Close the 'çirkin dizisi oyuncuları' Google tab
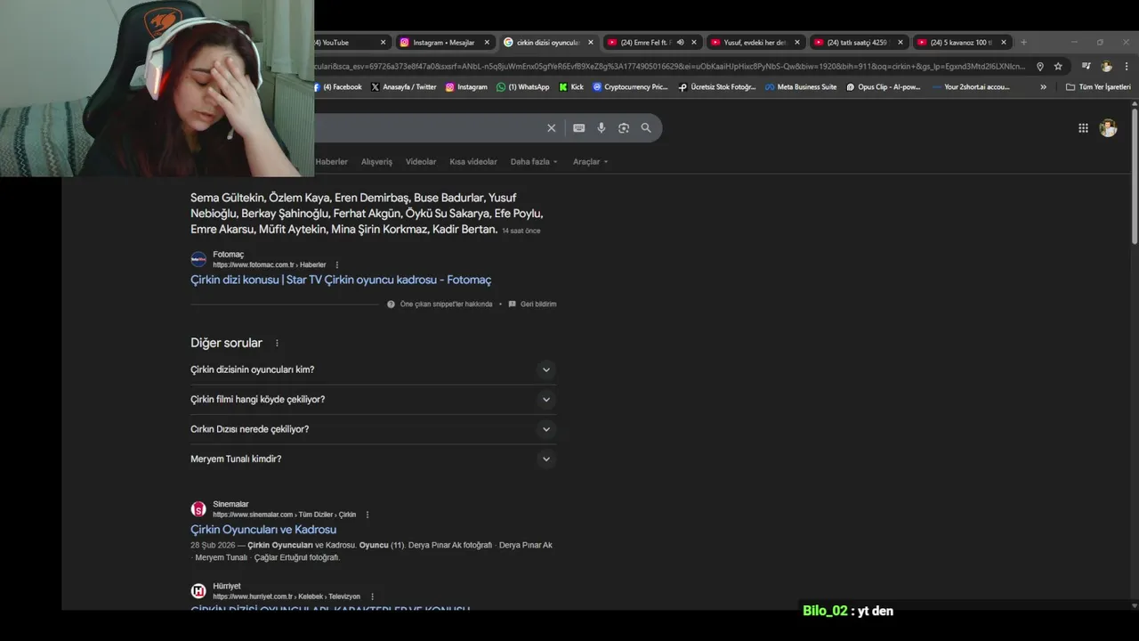 pos(590,42)
